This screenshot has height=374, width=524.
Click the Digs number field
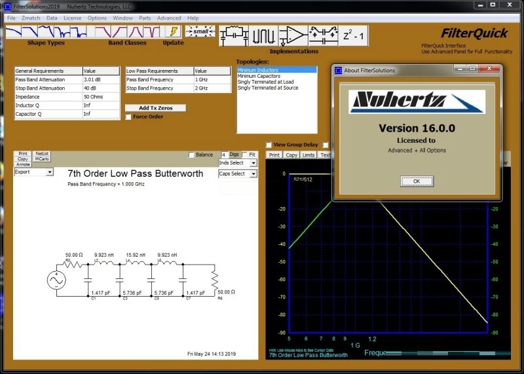point(224,155)
